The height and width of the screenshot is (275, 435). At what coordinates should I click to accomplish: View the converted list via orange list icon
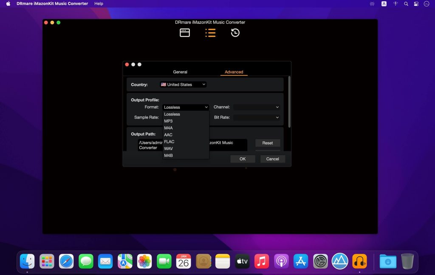click(x=210, y=32)
